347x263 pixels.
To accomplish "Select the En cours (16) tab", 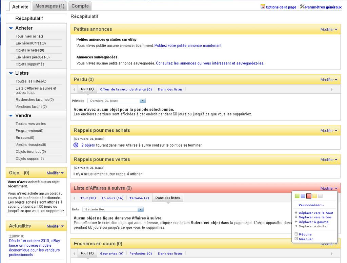I will click(113, 198).
